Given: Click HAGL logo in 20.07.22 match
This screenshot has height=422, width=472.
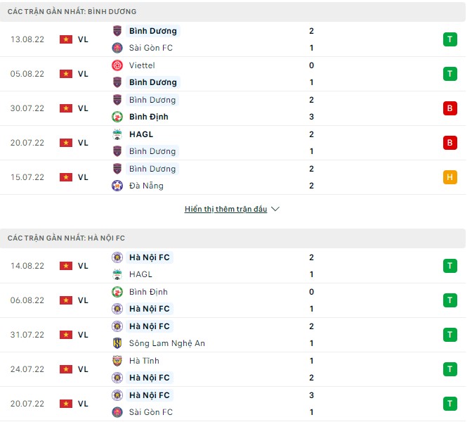Looking at the screenshot, I should click(x=117, y=134).
